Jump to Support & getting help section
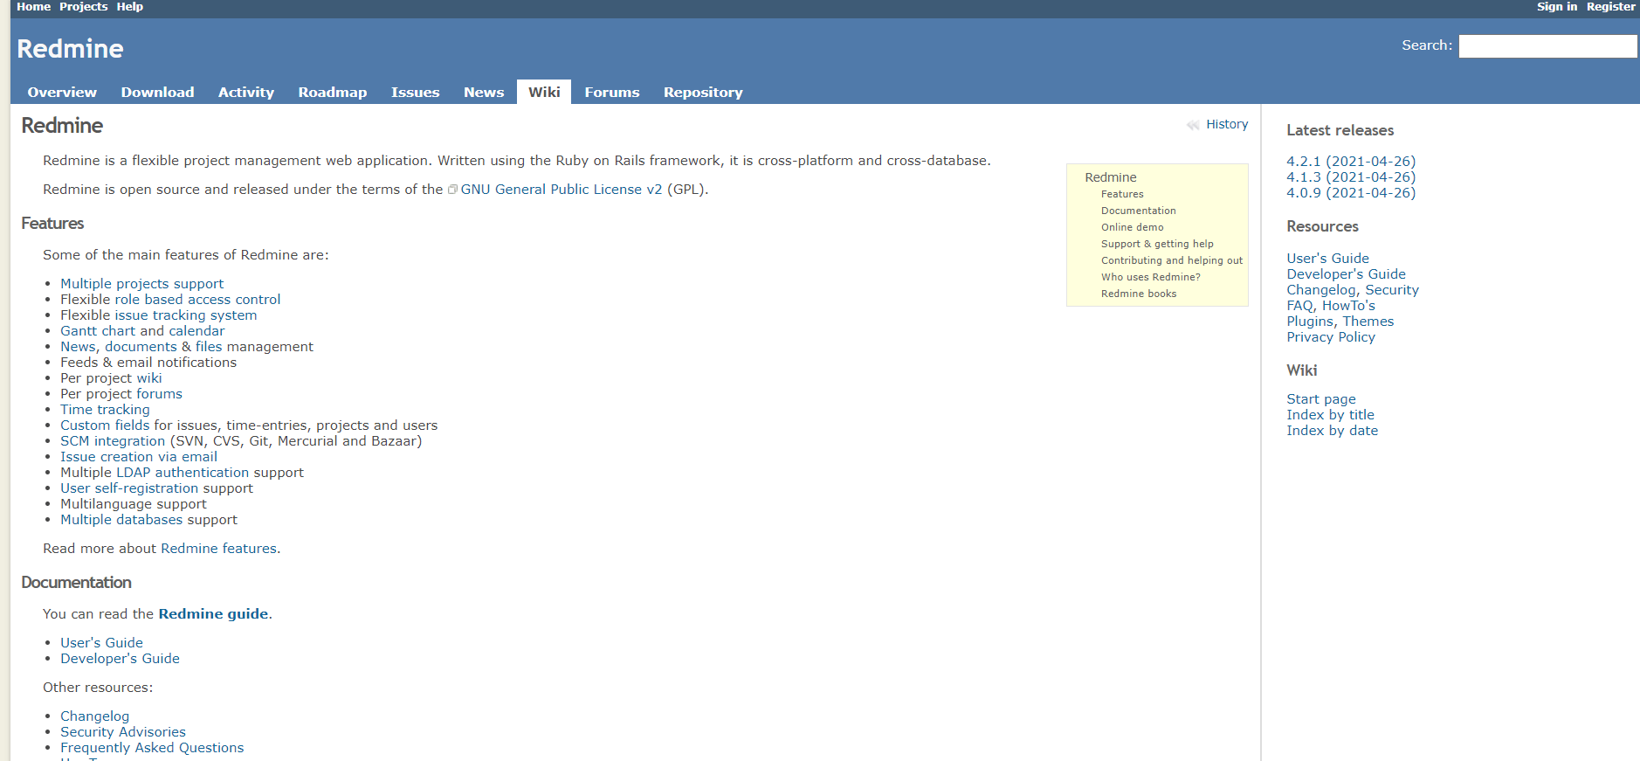Screen dimensions: 1640x761 click(x=1157, y=244)
